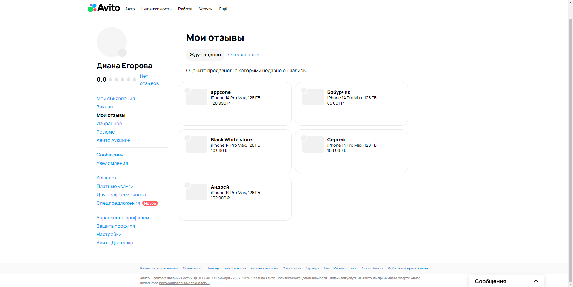Image resolution: width=573 pixels, height=287 pixels.
Task: Open Безопасность footer link
Action: 235,269
